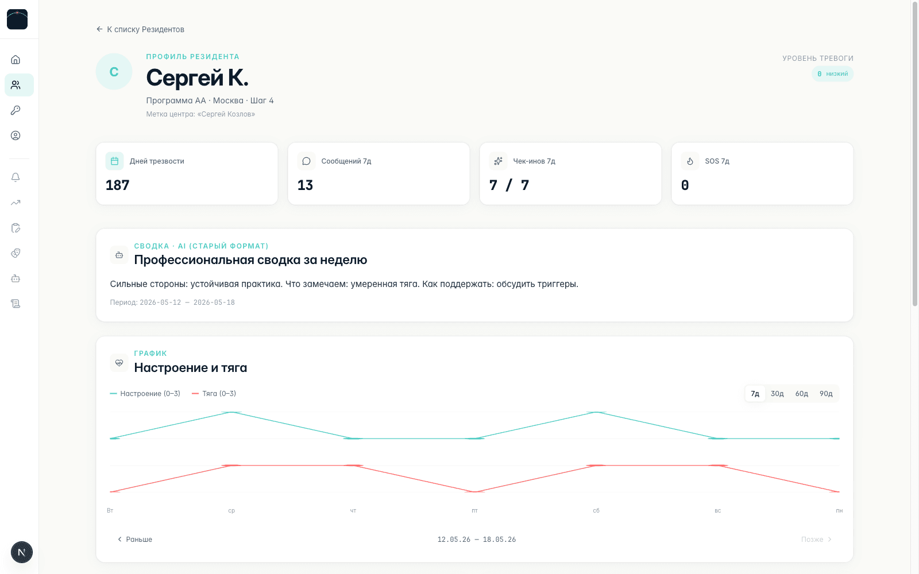Click the ГРАФИК label above the chart
This screenshot has height=574, width=919.
click(150, 354)
